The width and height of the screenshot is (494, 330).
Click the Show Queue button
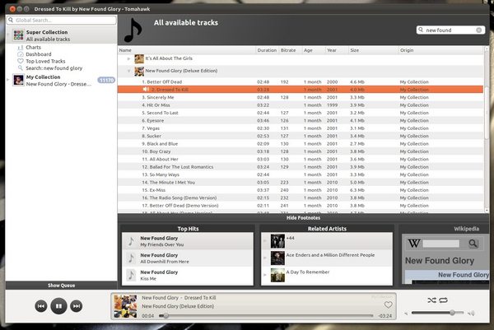coord(62,286)
